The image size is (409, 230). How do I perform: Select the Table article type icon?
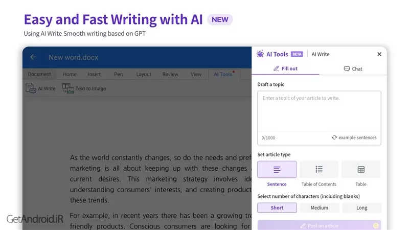[361, 169]
